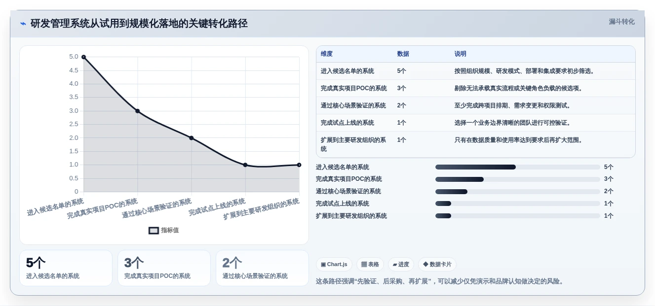Click the 3个 data card
Image resolution: width=655 pixels, height=306 pixels.
(164, 268)
